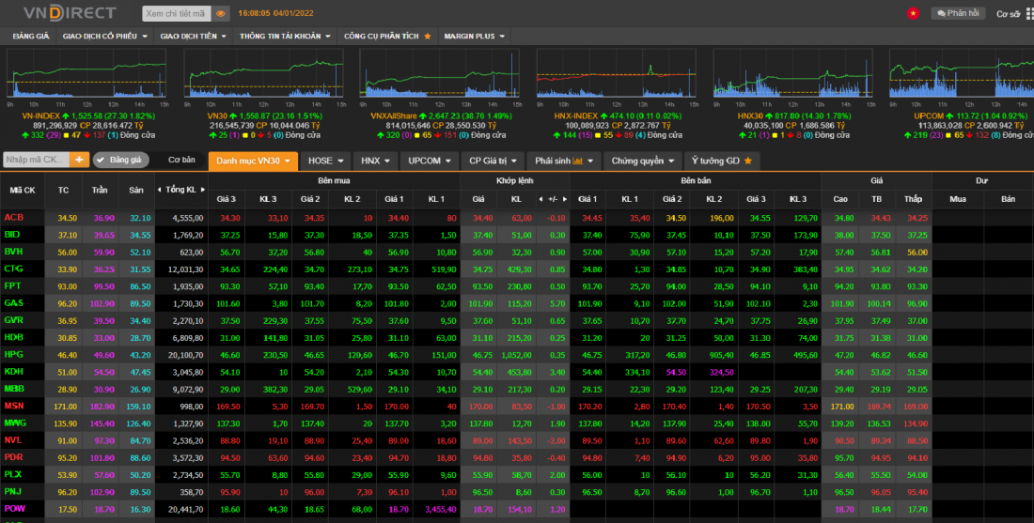Select the FPT stock symbol

pyautogui.click(x=12, y=285)
